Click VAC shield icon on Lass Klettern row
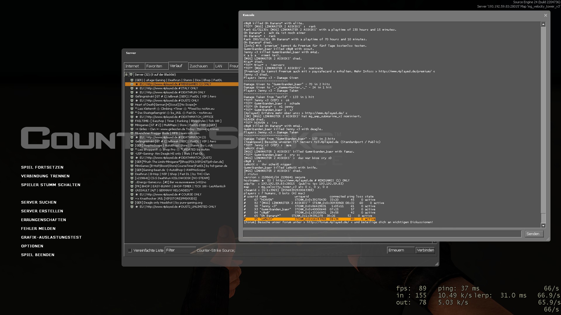Viewport: 561px width, 315px height. click(x=132, y=108)
